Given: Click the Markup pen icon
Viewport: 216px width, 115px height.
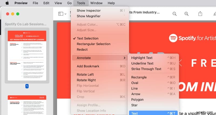Looking at the screenshot, I should coord(215,14).
